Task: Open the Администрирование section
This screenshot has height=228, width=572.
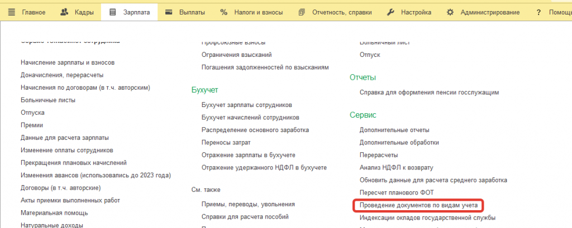Action: point(490,12)
